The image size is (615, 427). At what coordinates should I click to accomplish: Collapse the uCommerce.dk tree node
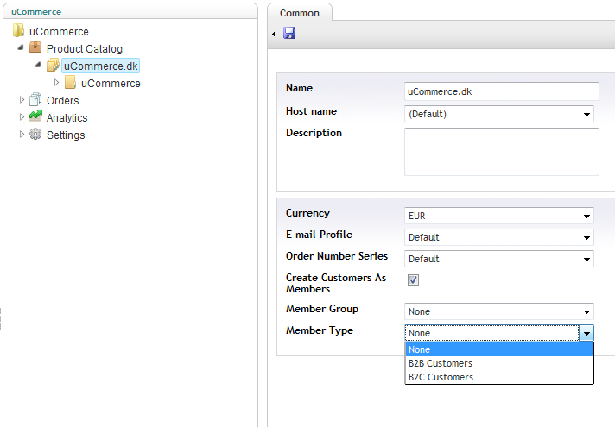(x=38, y=64)
